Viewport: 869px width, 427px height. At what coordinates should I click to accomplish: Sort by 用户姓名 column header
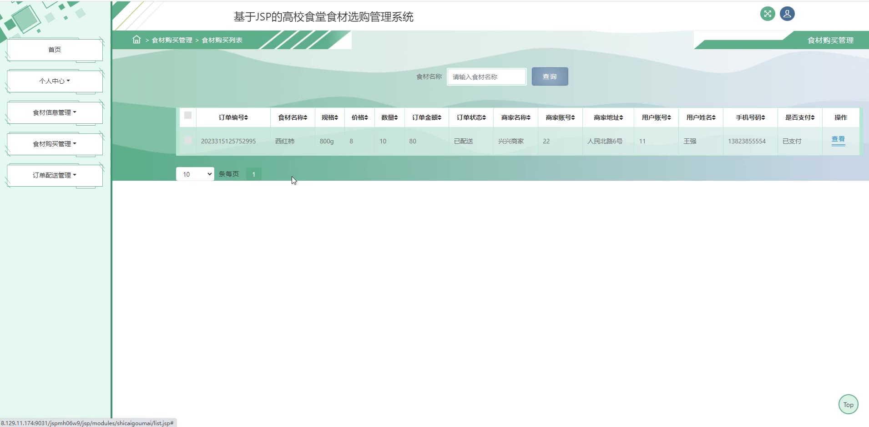701,117
